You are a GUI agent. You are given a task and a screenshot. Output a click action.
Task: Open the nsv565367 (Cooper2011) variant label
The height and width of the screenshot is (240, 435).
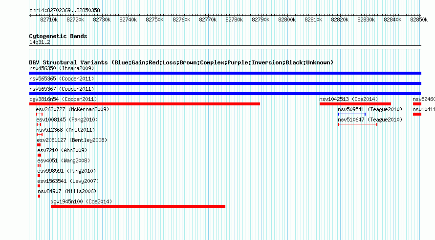tap(62, 89)
